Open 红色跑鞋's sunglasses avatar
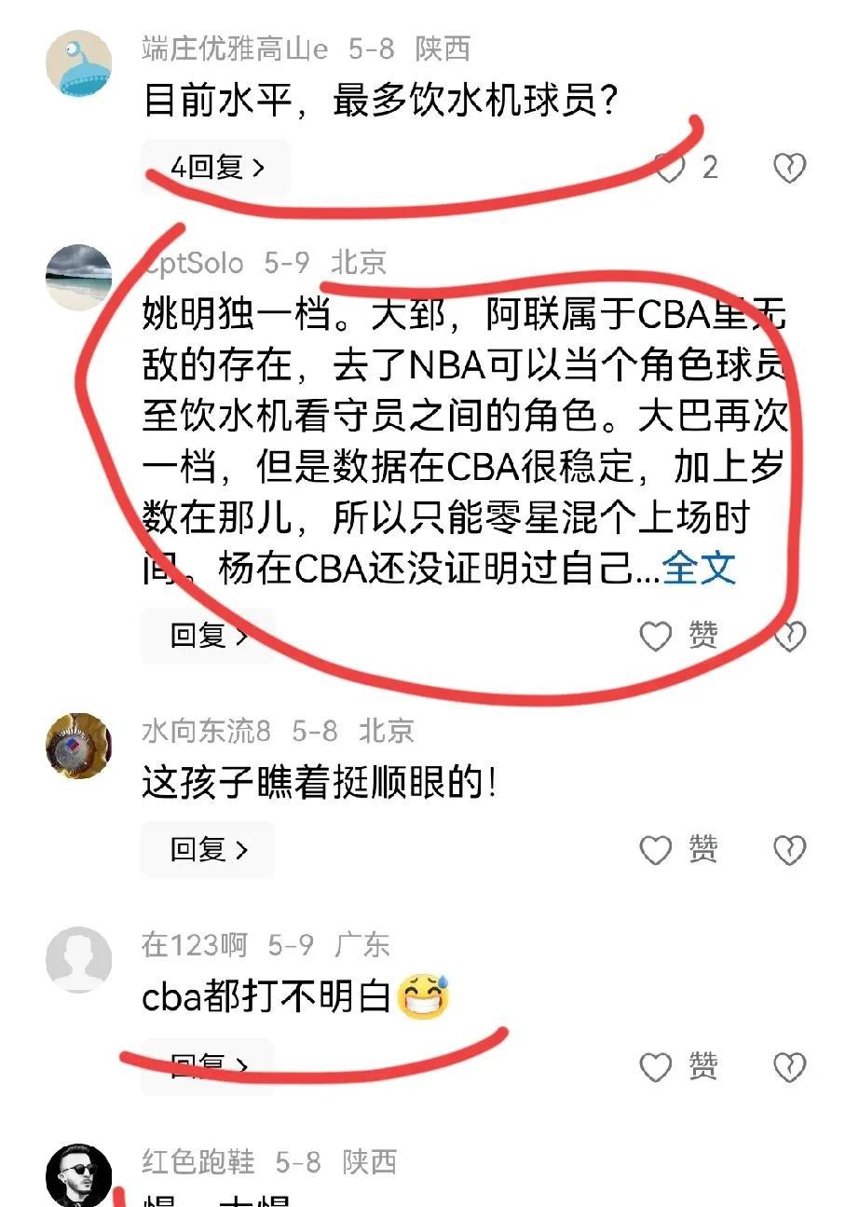Viewport: 859px width, 1207px height. (x=79, y=1174)
